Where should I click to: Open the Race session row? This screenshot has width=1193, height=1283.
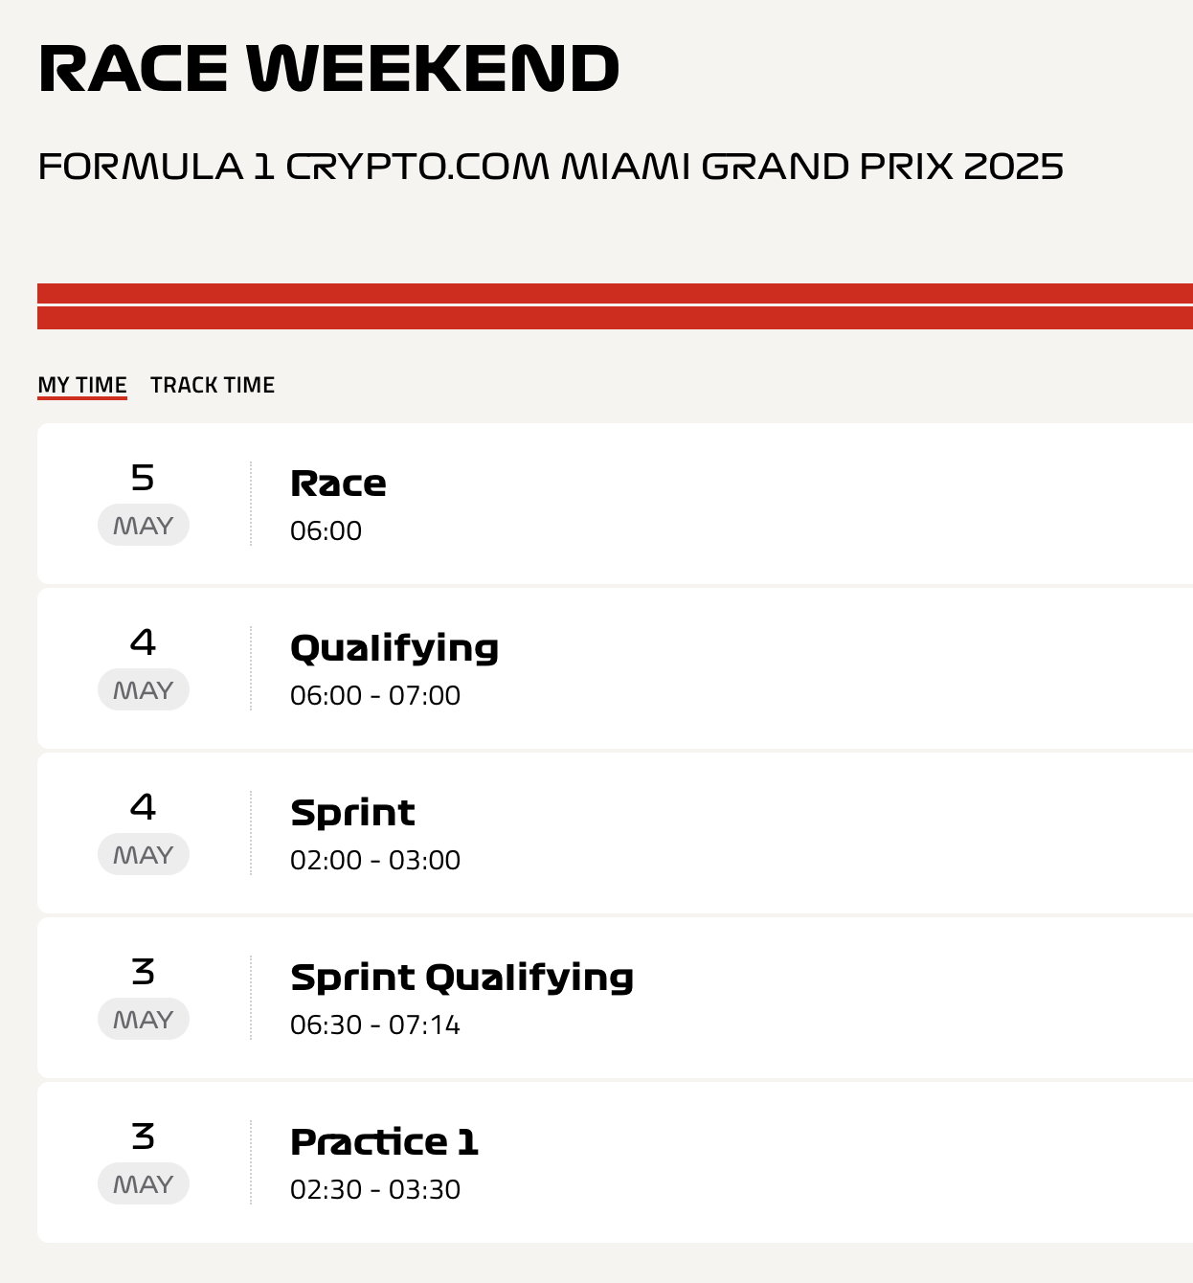615,504
